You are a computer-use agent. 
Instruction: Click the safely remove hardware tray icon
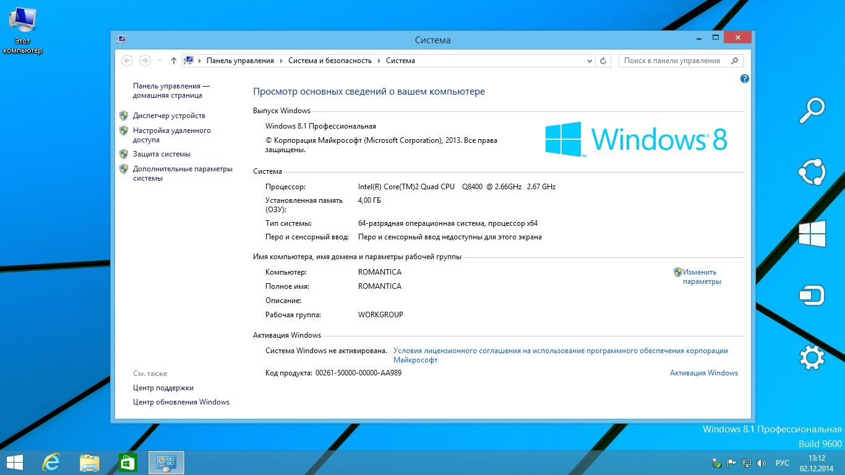[717, 463]
